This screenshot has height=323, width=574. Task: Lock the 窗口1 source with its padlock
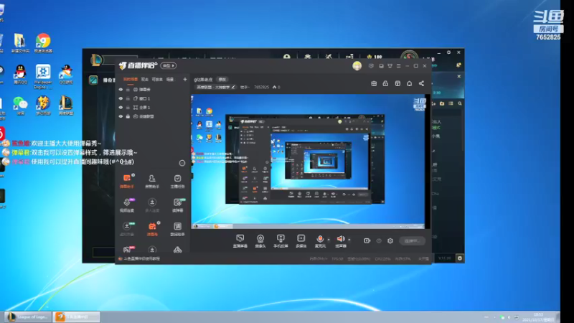128,98
